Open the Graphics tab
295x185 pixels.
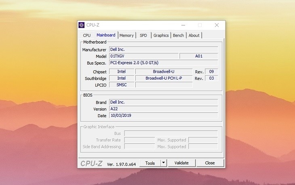point(161,36)
